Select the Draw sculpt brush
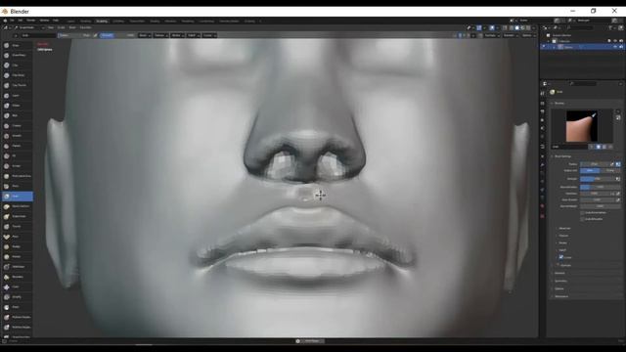 click(x=17, y=45)
